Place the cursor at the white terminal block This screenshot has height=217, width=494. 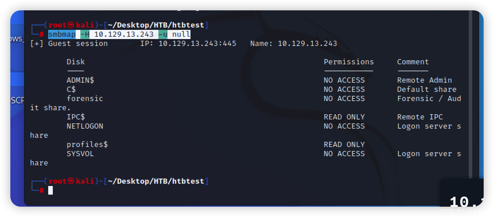click(x=50, y=190)
